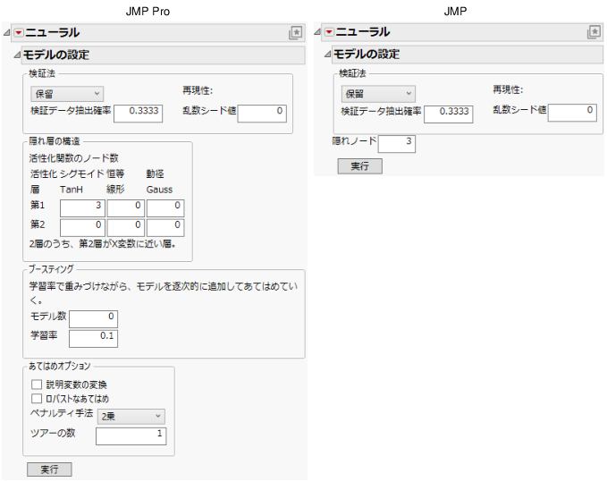Click the 再現性: label in JMP Pro
This screenshot has width=607, height=482.
pos(198,90)
